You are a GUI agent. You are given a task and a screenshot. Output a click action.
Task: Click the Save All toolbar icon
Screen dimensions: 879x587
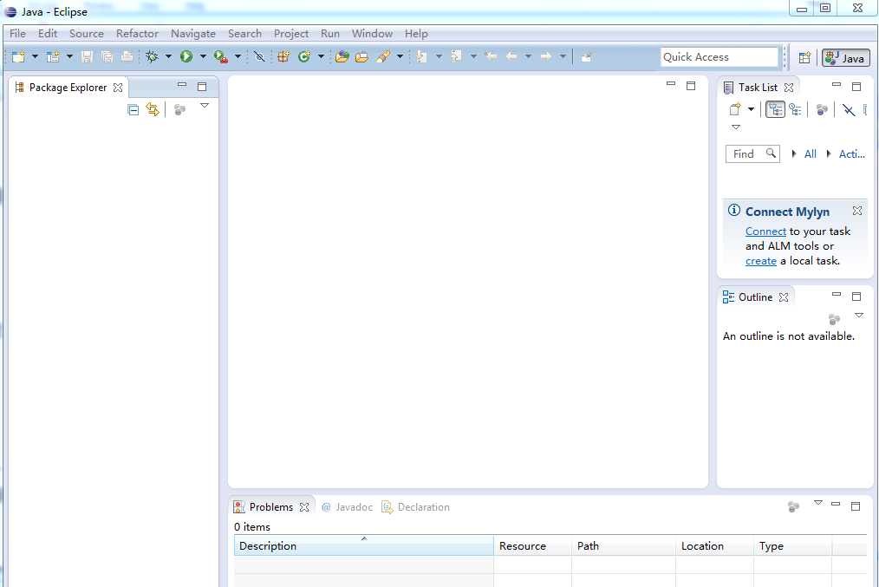[x=107, y=56]
